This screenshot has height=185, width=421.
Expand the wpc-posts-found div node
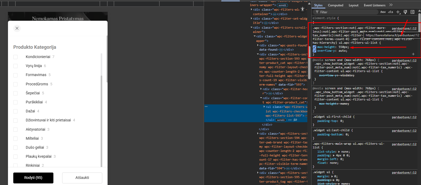click(x=258, y=45)
